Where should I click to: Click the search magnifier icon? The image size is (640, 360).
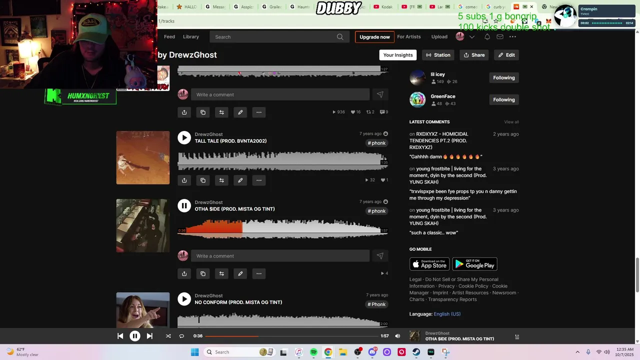click(340, 36)
